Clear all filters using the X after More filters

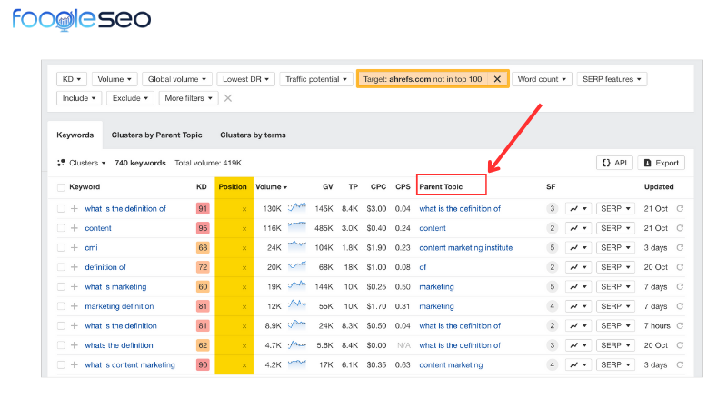(228, 98)
